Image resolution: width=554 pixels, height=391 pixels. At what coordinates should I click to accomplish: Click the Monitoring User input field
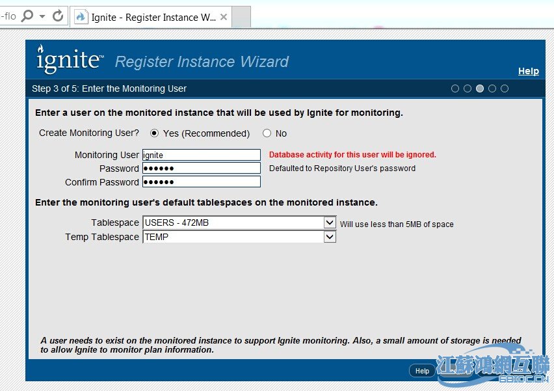pyautogui.click(x=202, y=155)
